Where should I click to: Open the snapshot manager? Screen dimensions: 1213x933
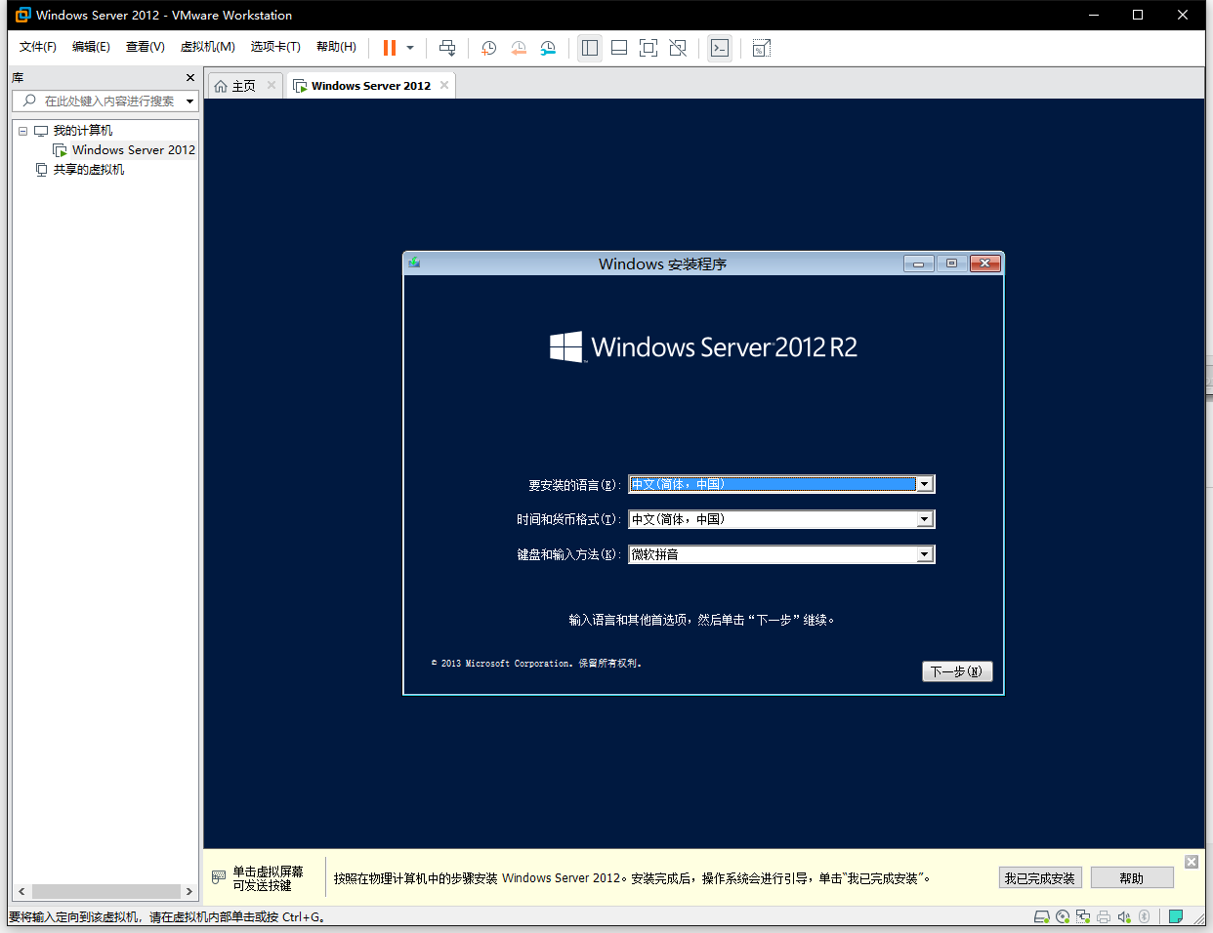[548, 47]
